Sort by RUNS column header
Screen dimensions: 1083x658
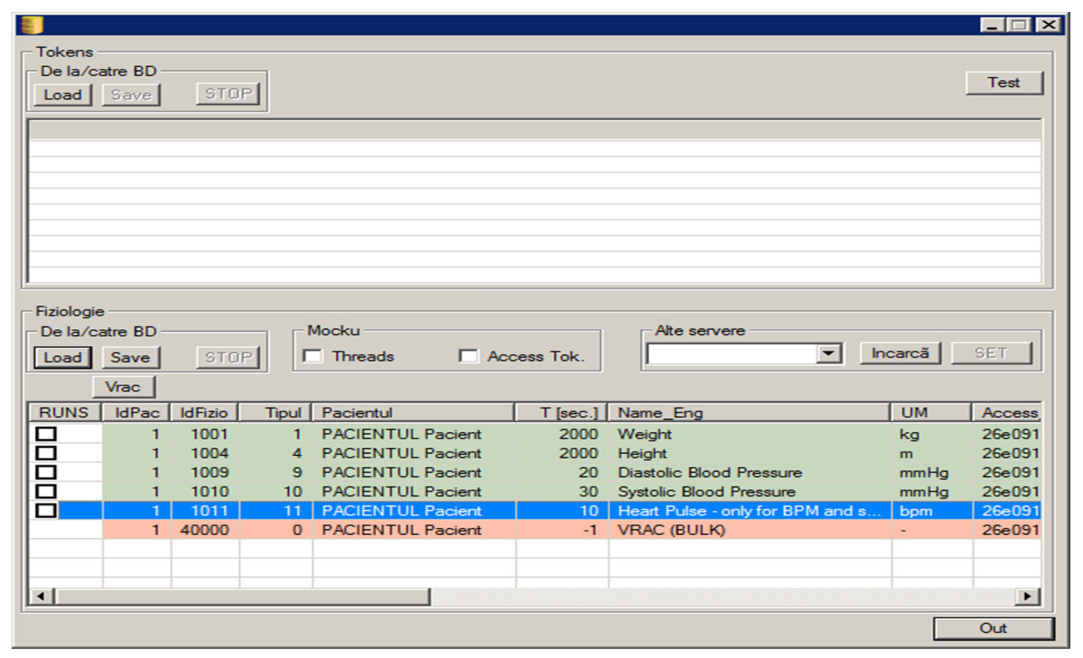pos(65,413)
